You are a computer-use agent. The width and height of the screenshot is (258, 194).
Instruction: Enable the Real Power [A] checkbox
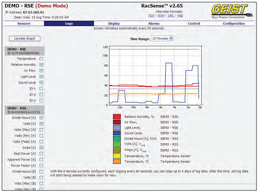pos(41,154)
